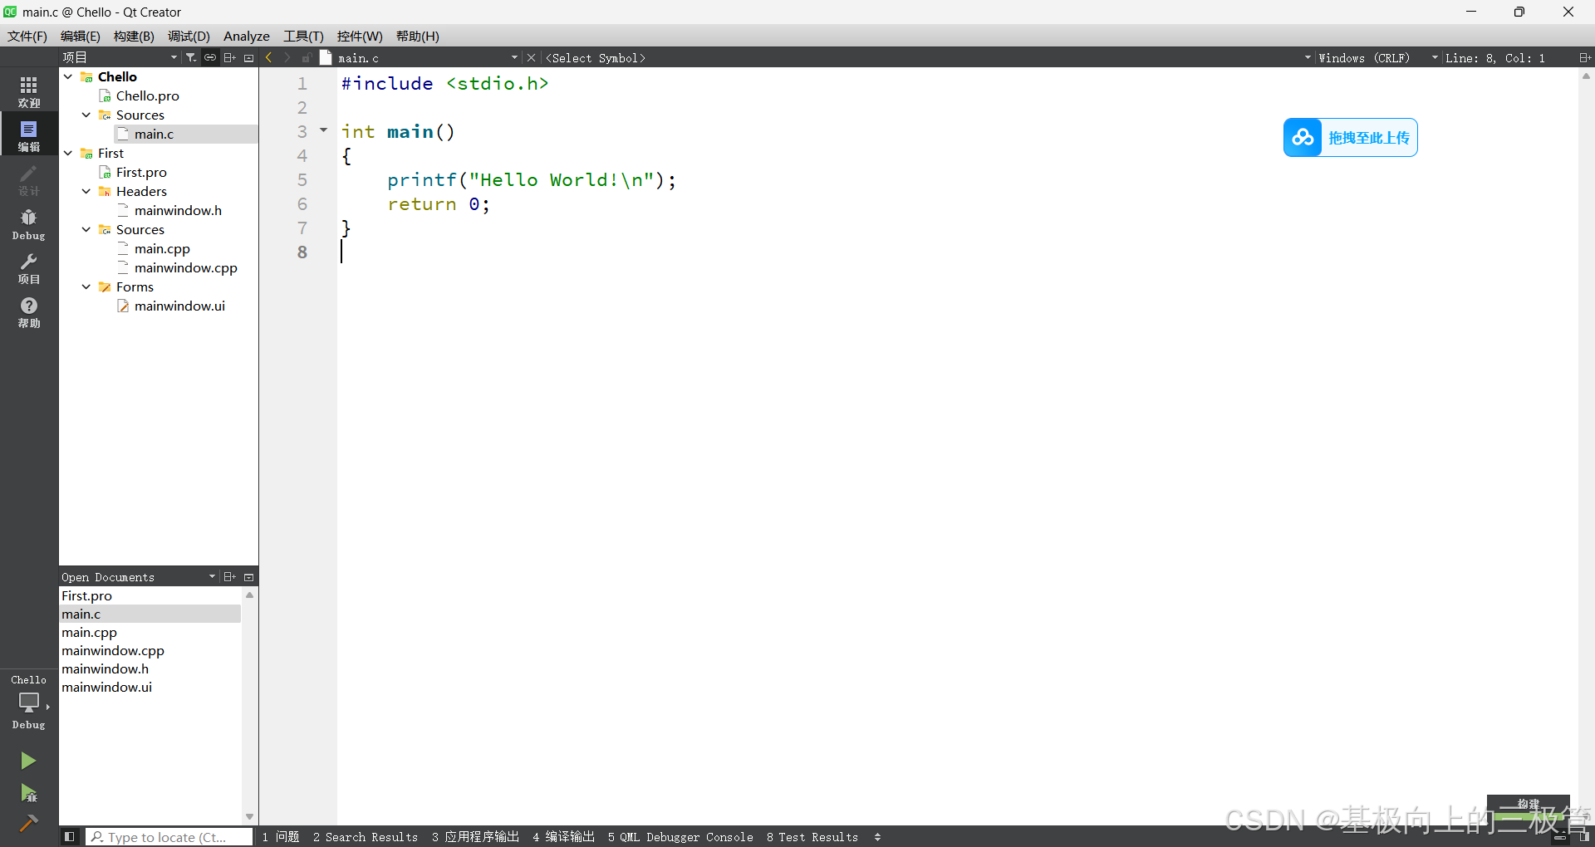The width and height of the screenshot is (1595, 847).
Task: Open the 工具(T) menu
Action: pyautogui.click(x=303, y=36)
